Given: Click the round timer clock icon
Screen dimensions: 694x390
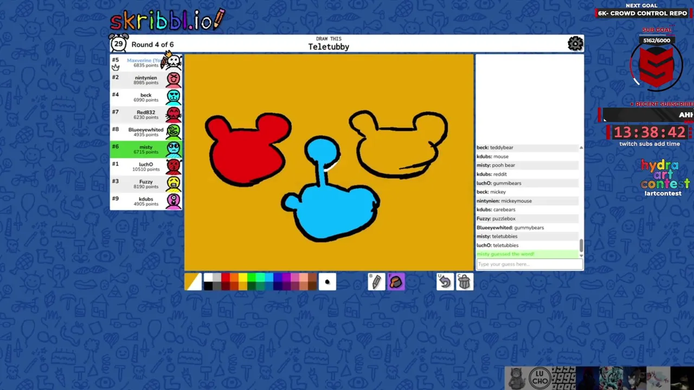Looking at the screenshot, I should click(118, 44).
